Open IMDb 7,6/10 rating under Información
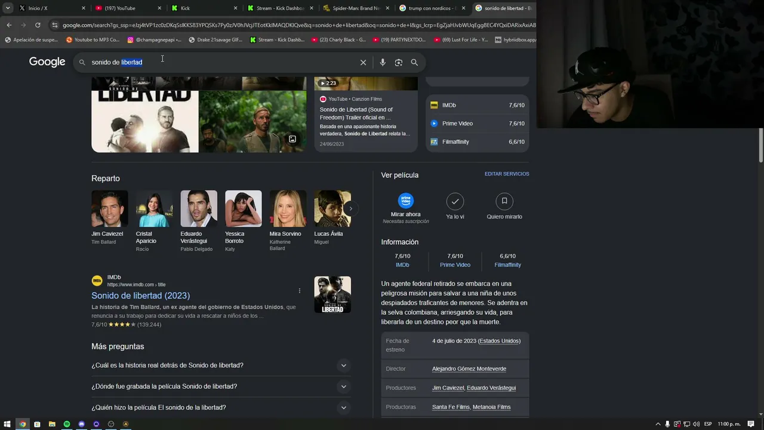The height and width of the screenshot is (430, 764). (x=402, y=260)
